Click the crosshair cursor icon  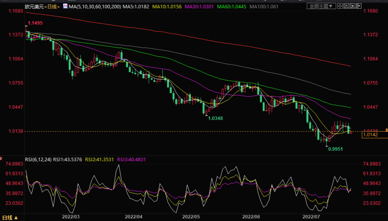(x=340, y=6)
